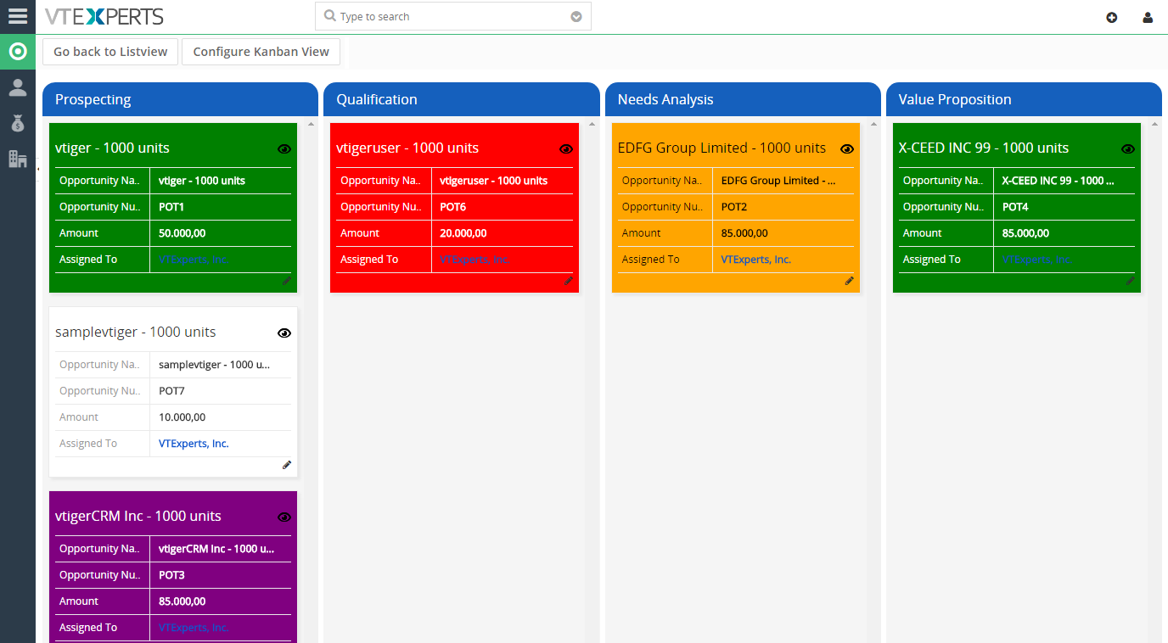Click opportunity number POT6
Viewport: 1168px width, 643px height.
pyautogui.click(x=453, y=207)
